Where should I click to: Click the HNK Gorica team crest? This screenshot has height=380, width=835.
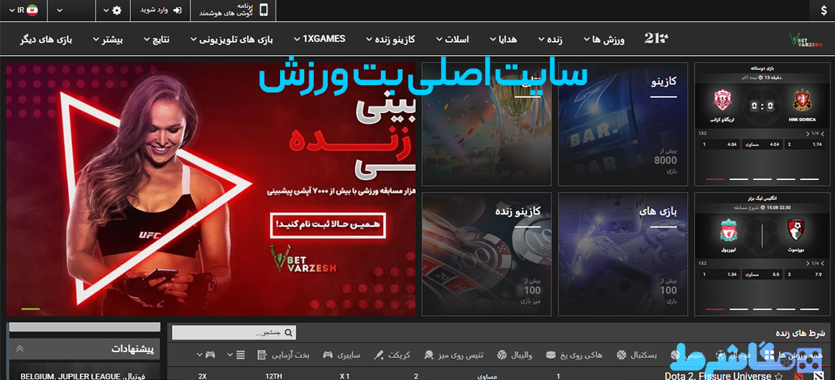802,101
